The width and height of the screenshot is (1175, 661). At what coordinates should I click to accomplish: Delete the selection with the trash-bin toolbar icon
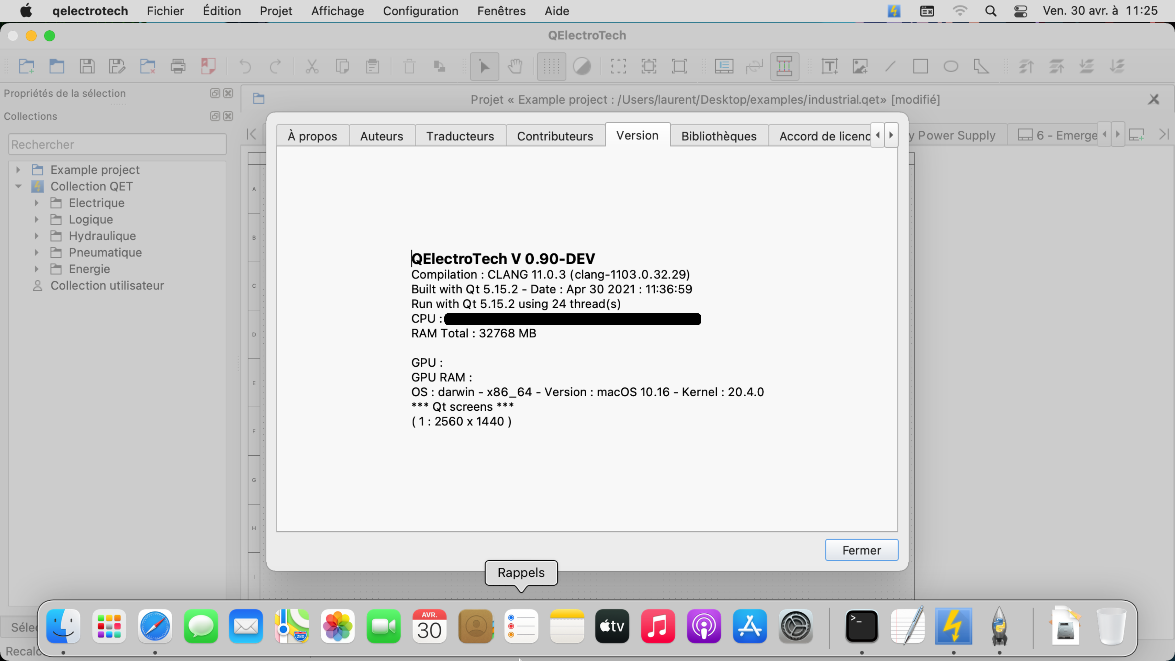tap(409, 67)
